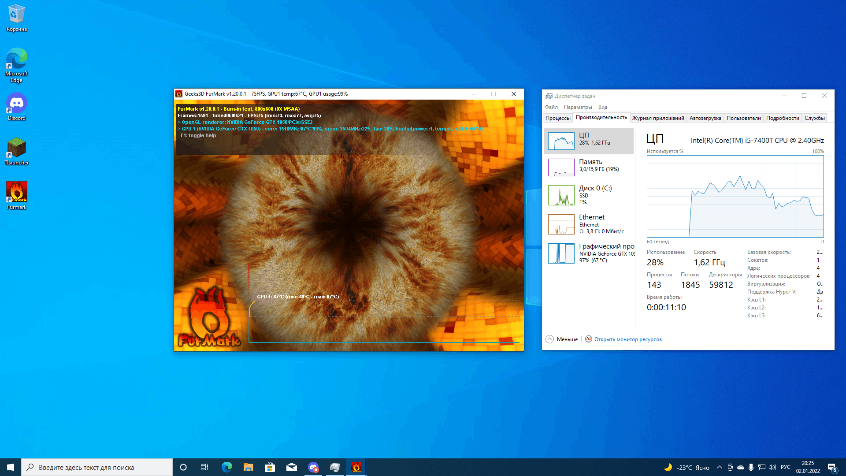The width and height of the screenshot is (846, 476).
Task: Open the Discord desktop shortcut
Action: [x=17, y=107]
